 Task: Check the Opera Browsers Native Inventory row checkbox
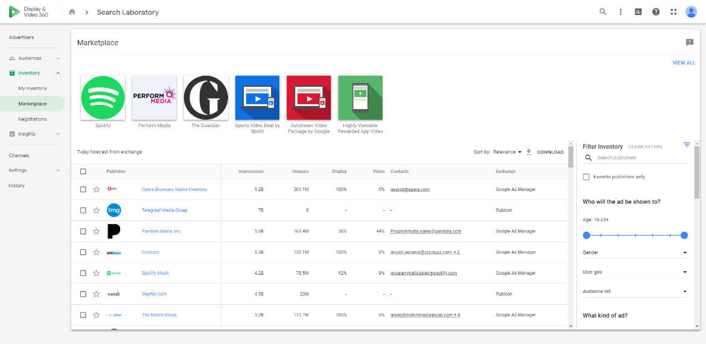click(83, 189)
